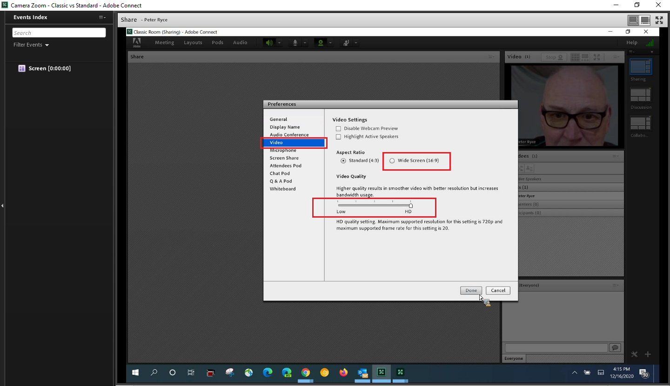Viewport: 670px width, 386px height.
Task: Select Standard (4:3) aspect ratio
Action: point(343,161)
